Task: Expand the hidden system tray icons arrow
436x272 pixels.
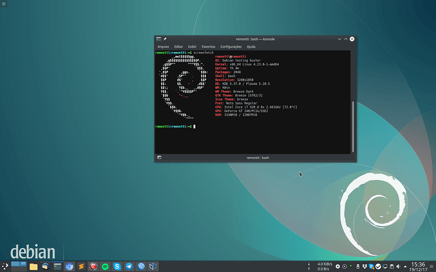Action: click(405, 267)
